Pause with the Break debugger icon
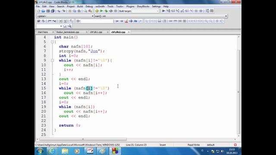 196,11
